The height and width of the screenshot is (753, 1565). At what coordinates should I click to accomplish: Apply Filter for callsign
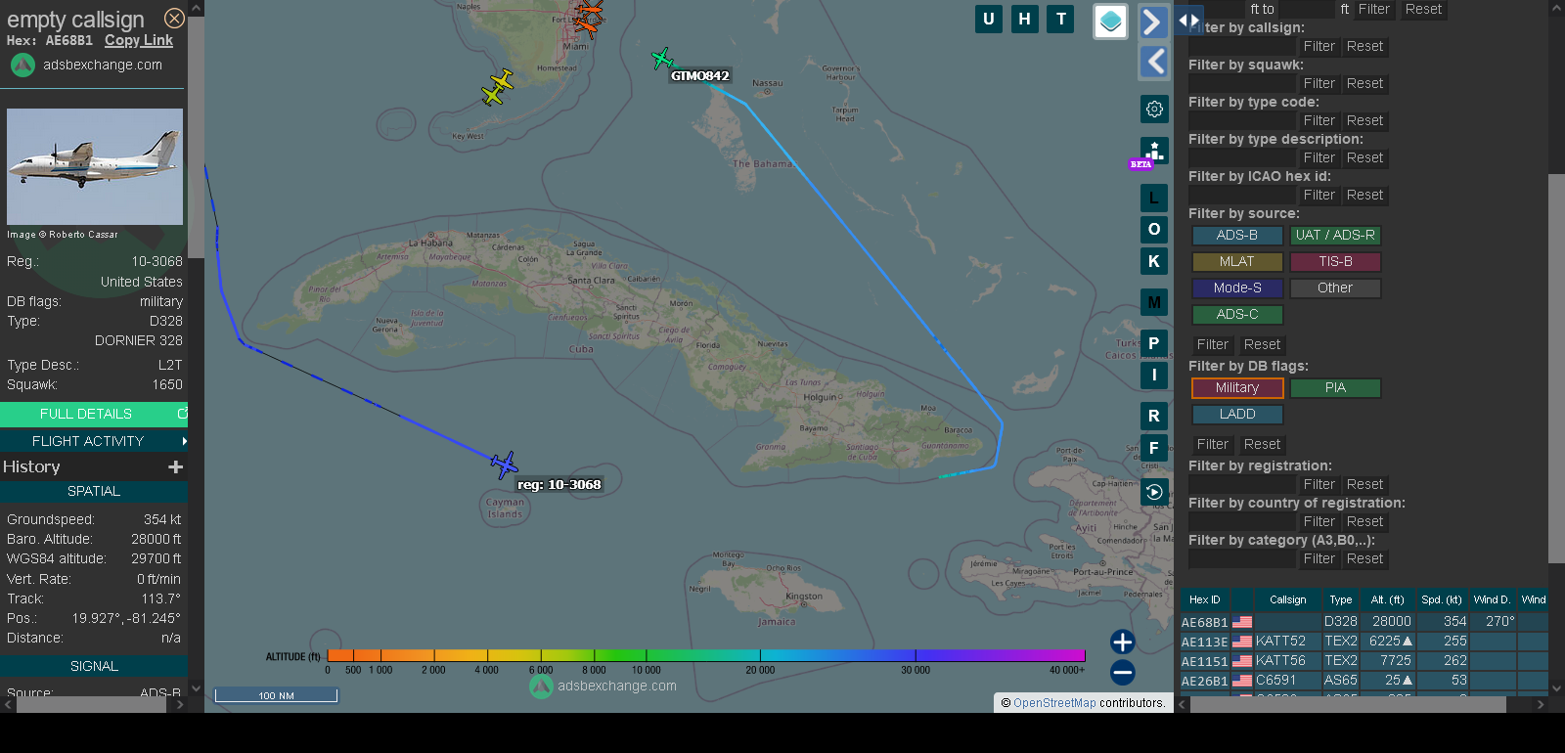pos(1319,46)
